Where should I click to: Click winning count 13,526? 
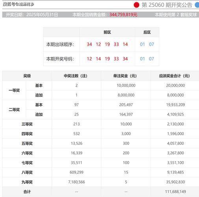pyautogui.click(x=76, y=143)
